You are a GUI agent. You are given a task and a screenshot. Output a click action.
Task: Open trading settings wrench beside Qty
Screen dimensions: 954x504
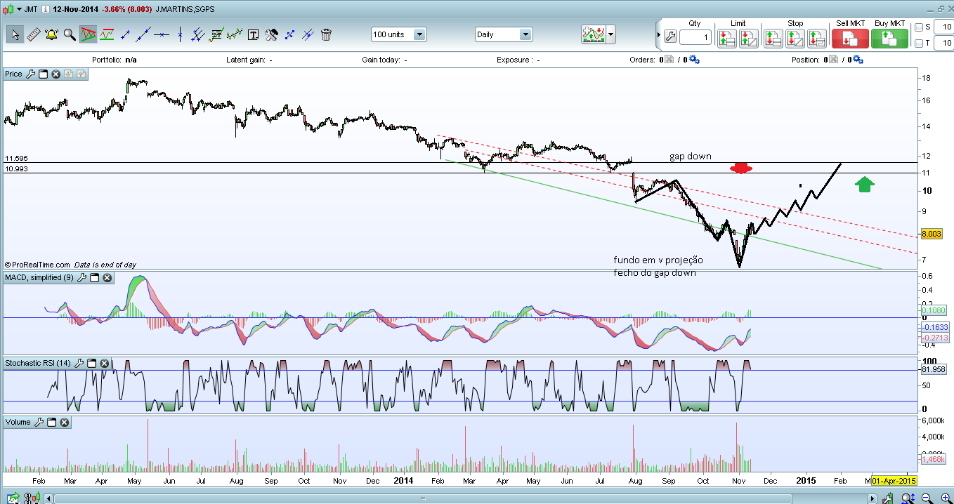point(669,37)
